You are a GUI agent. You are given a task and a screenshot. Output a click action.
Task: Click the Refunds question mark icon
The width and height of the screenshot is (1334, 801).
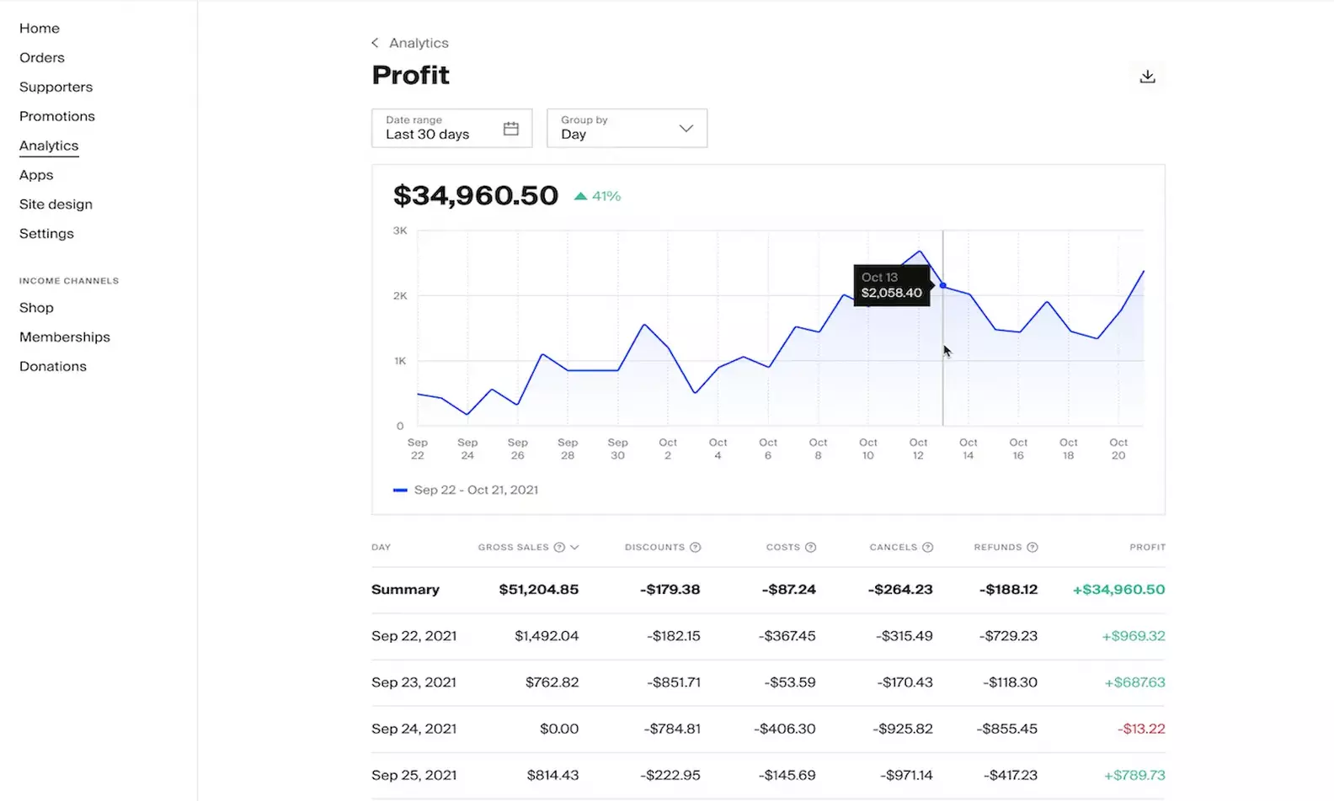[1033, 547]
